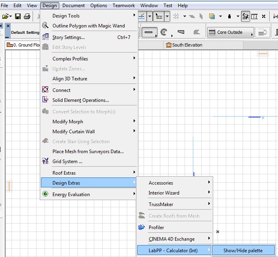Image resolution: width=278 pixels, height=257 pixels.
Task: Open the Options menu
Action: (x=99, y=6)
